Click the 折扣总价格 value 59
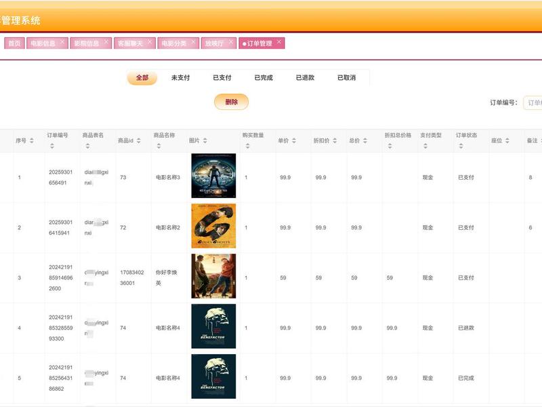This screenshot has width=542, height=407. pyautogui.click(x=390, y=277)
